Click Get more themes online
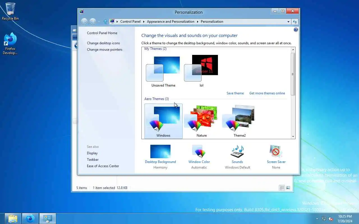 click(x=267, y=93)
